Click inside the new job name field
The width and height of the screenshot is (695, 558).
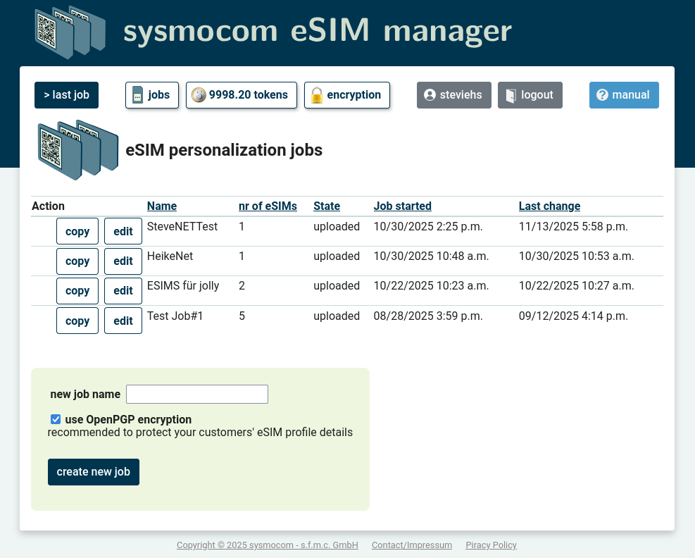(x=196, y=394)
